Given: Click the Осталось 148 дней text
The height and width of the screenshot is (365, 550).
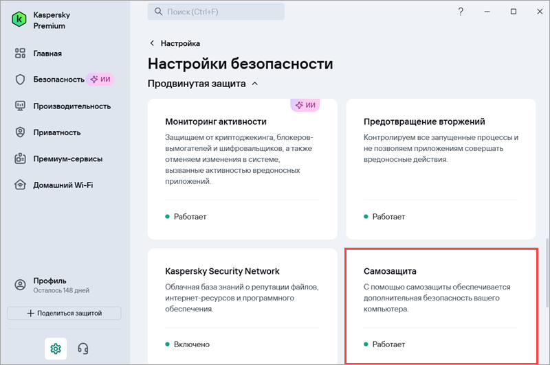Looking at the screenshot, I should click(61, 290).
